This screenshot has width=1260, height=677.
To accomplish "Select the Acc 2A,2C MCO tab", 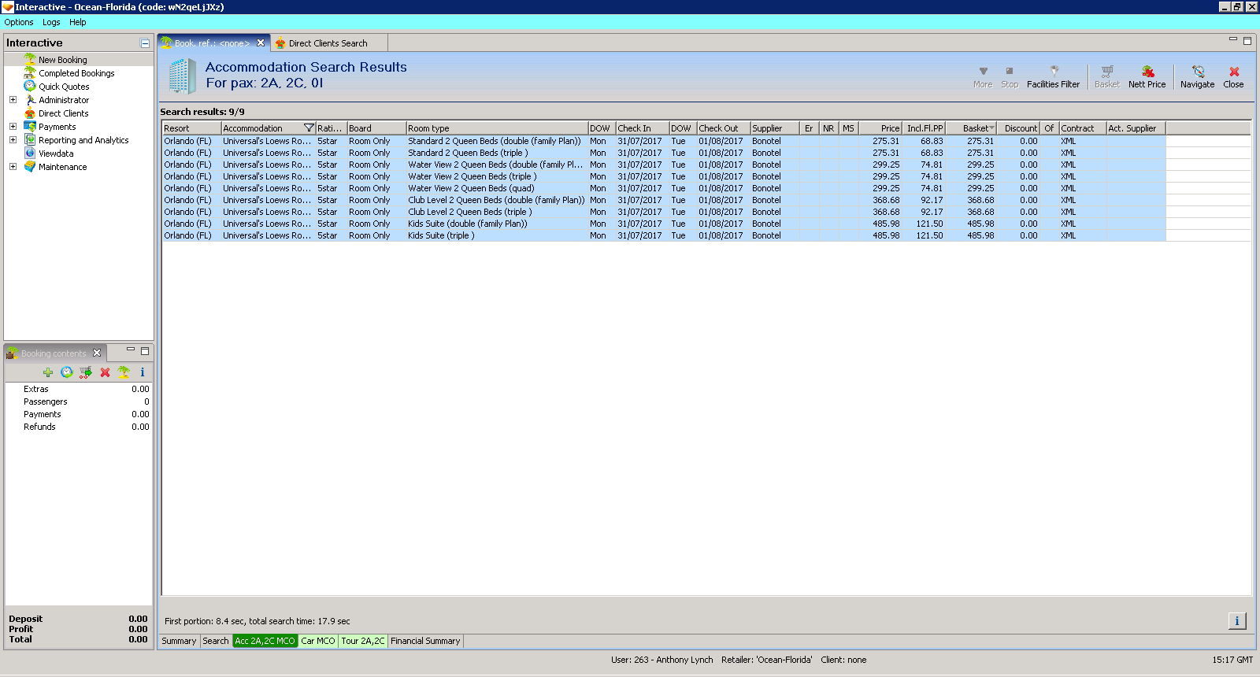I will [265, 641].
